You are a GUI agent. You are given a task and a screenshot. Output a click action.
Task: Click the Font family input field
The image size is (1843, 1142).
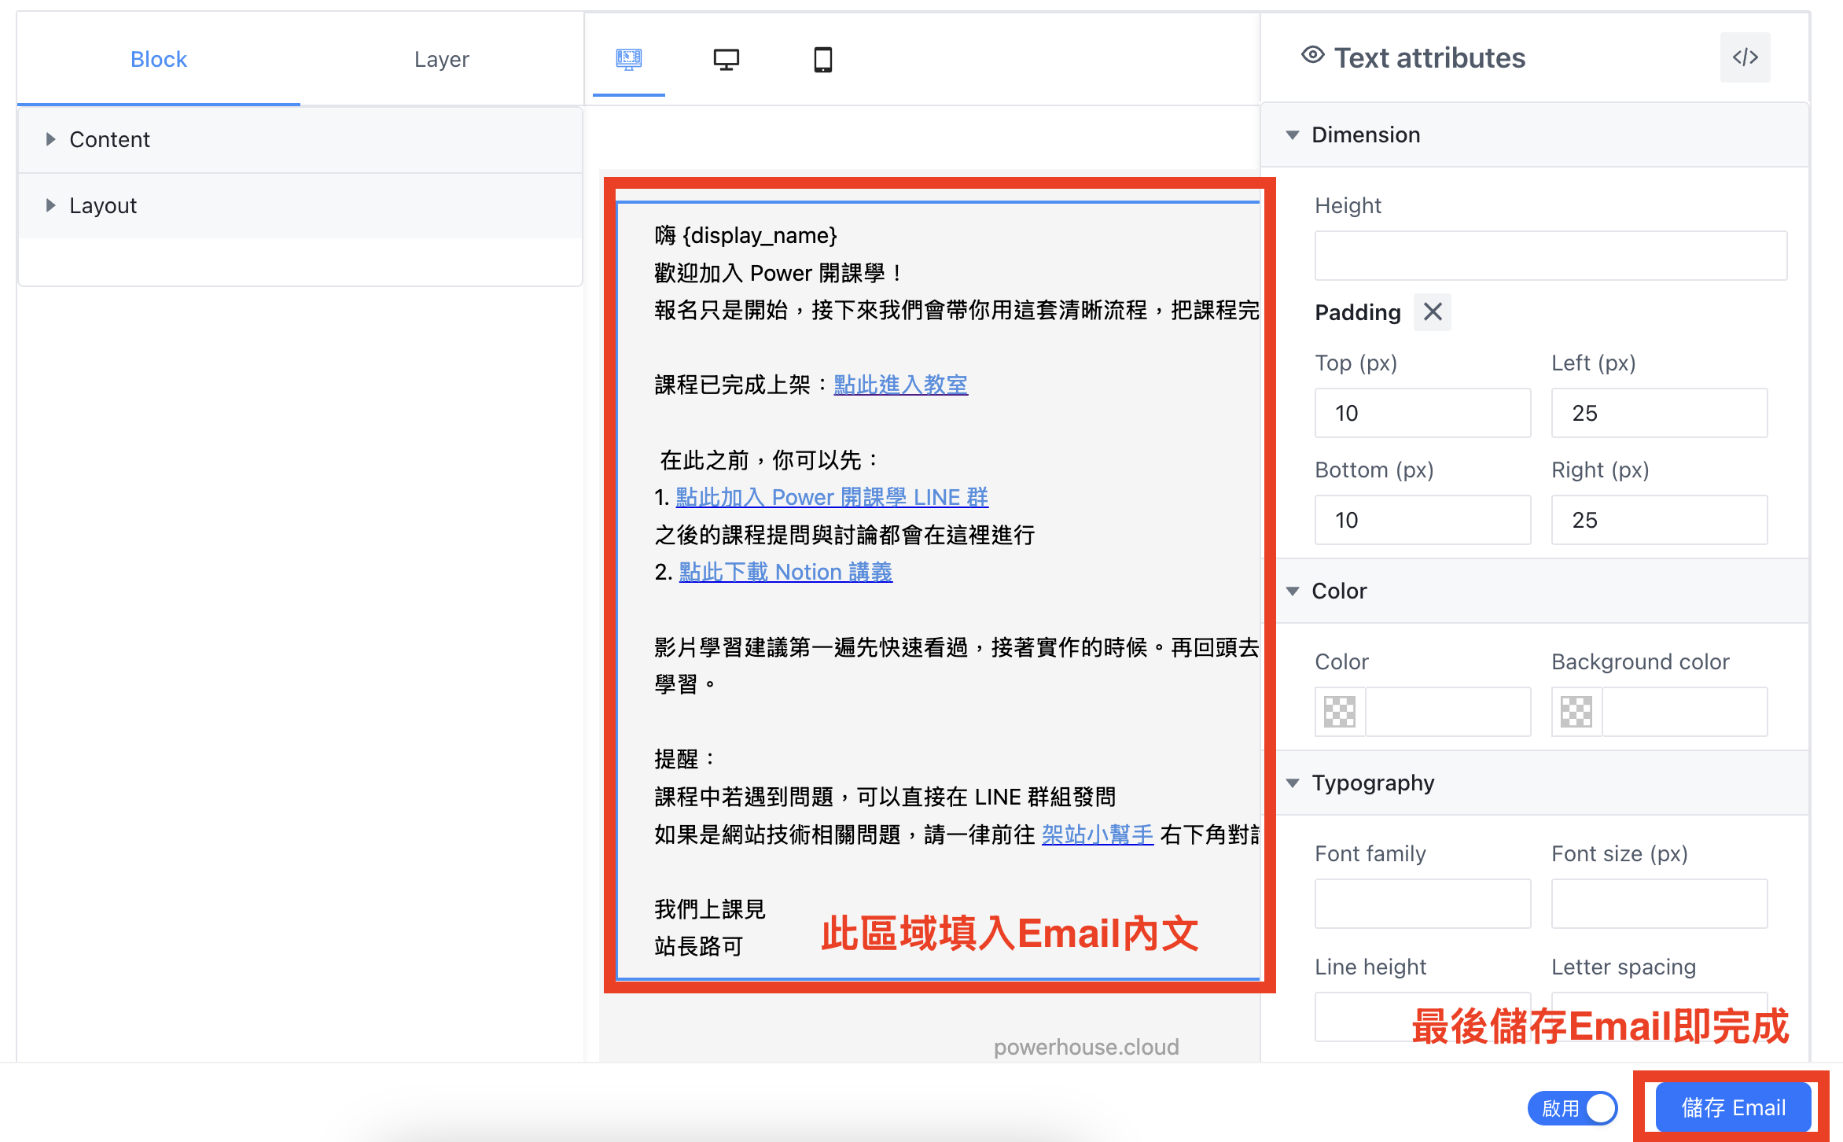tap(1422, 903)
